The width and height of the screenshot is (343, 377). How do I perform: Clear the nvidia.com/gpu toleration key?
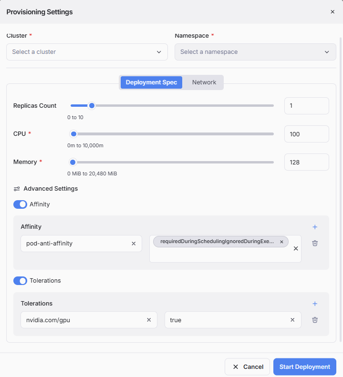(x=149, y=320)
